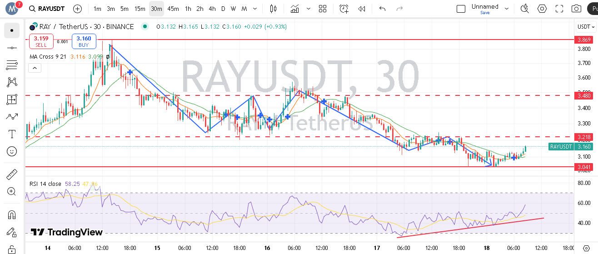Viewport: 598px width, 254px height.
Task: Click the green market status dot
Action: coord(145,27)
